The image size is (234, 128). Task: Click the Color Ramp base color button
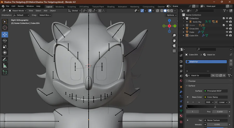coord(215,97)
